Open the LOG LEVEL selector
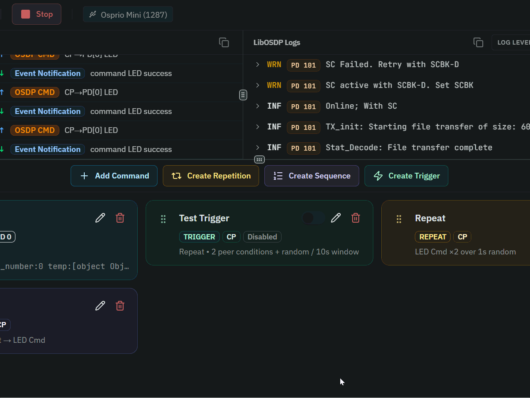Viewport: 530px width, 398px height. pos(511,42)
